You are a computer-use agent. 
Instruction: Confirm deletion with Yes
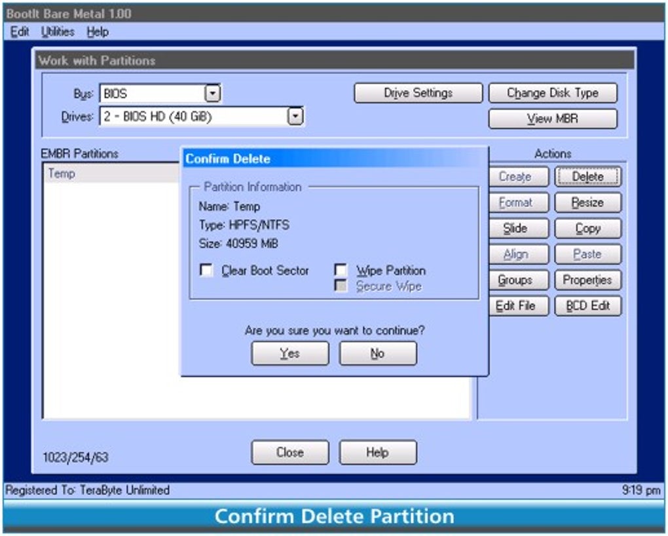[x=290, y=353]
